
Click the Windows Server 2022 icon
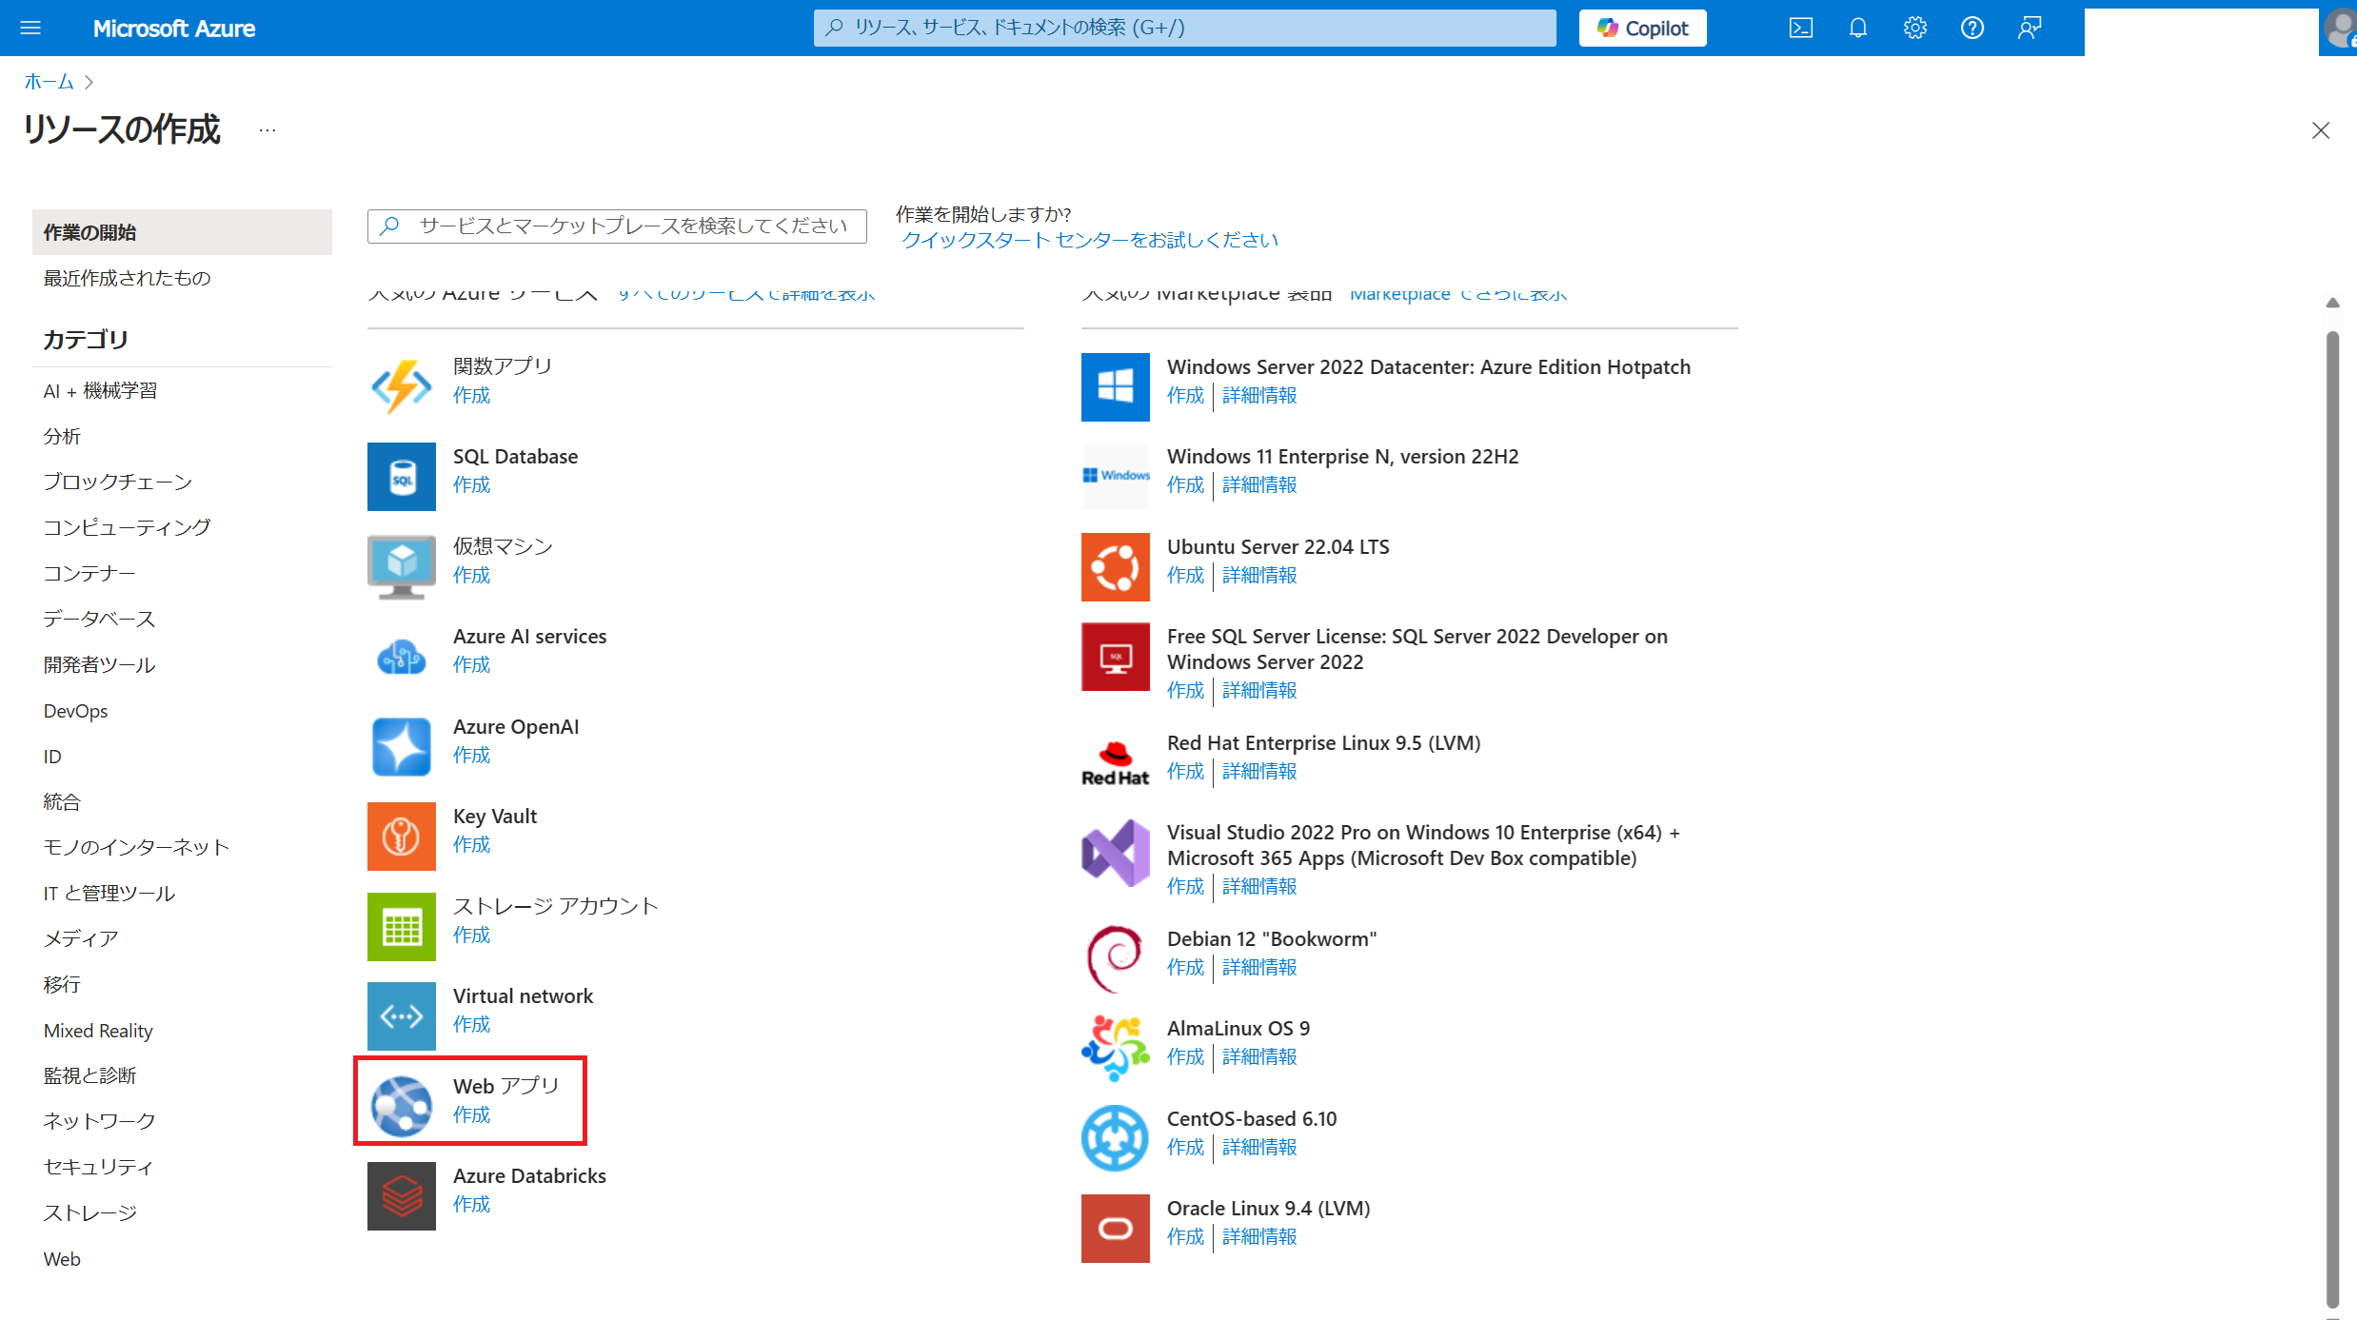pyautogui.click(x=1115, y=386)
